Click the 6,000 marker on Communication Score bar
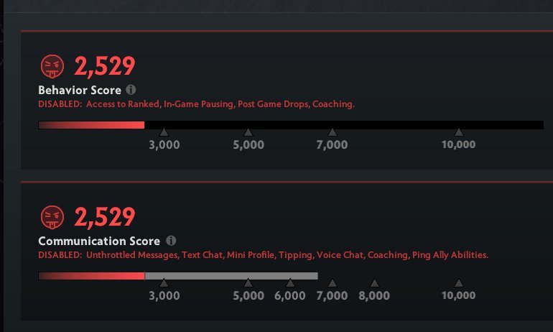The width and height of the screenshot is (553, 332). [x=289, y=283]
